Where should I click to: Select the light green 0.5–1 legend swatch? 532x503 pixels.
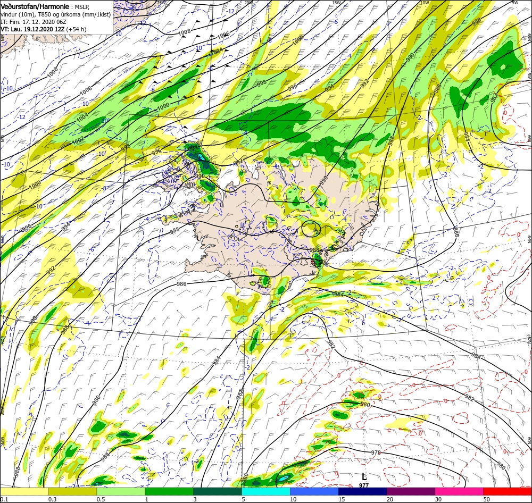pos(121,491)
